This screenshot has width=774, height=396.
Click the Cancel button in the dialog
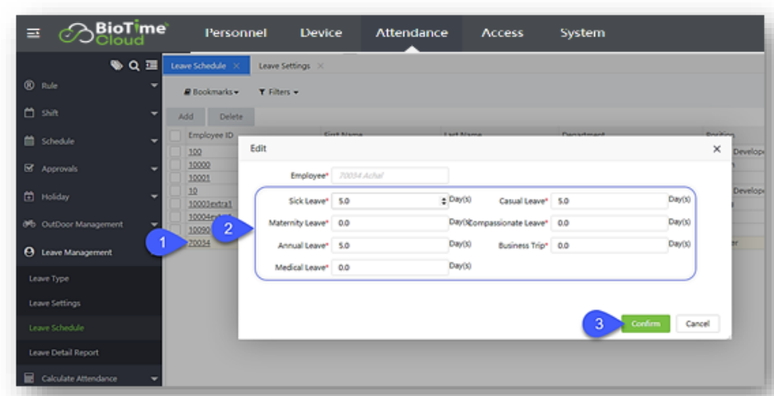click(x=697, y=324)
